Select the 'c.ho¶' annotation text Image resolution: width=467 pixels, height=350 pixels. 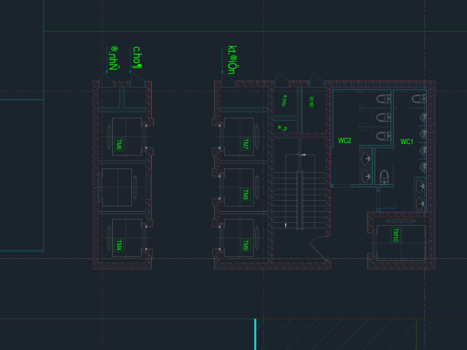tap(137, 57)
